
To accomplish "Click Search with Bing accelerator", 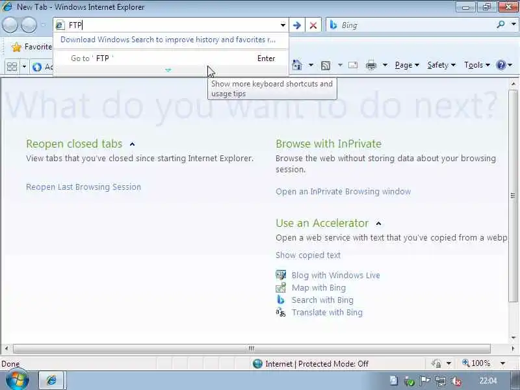I will click(322, 300).
